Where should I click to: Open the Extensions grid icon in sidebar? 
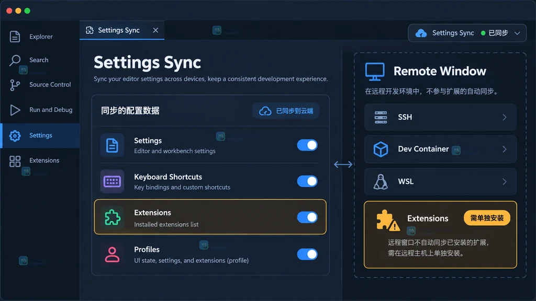coord(15,161)
